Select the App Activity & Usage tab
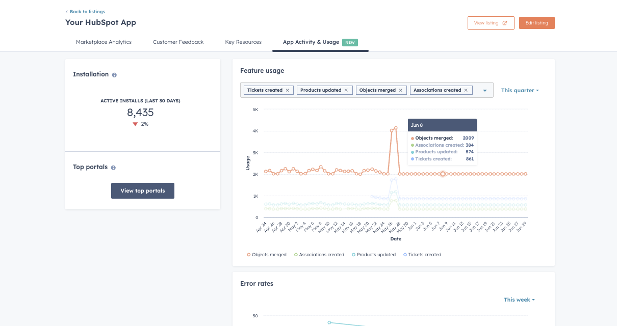617x326 pixels. coord(320,42)
